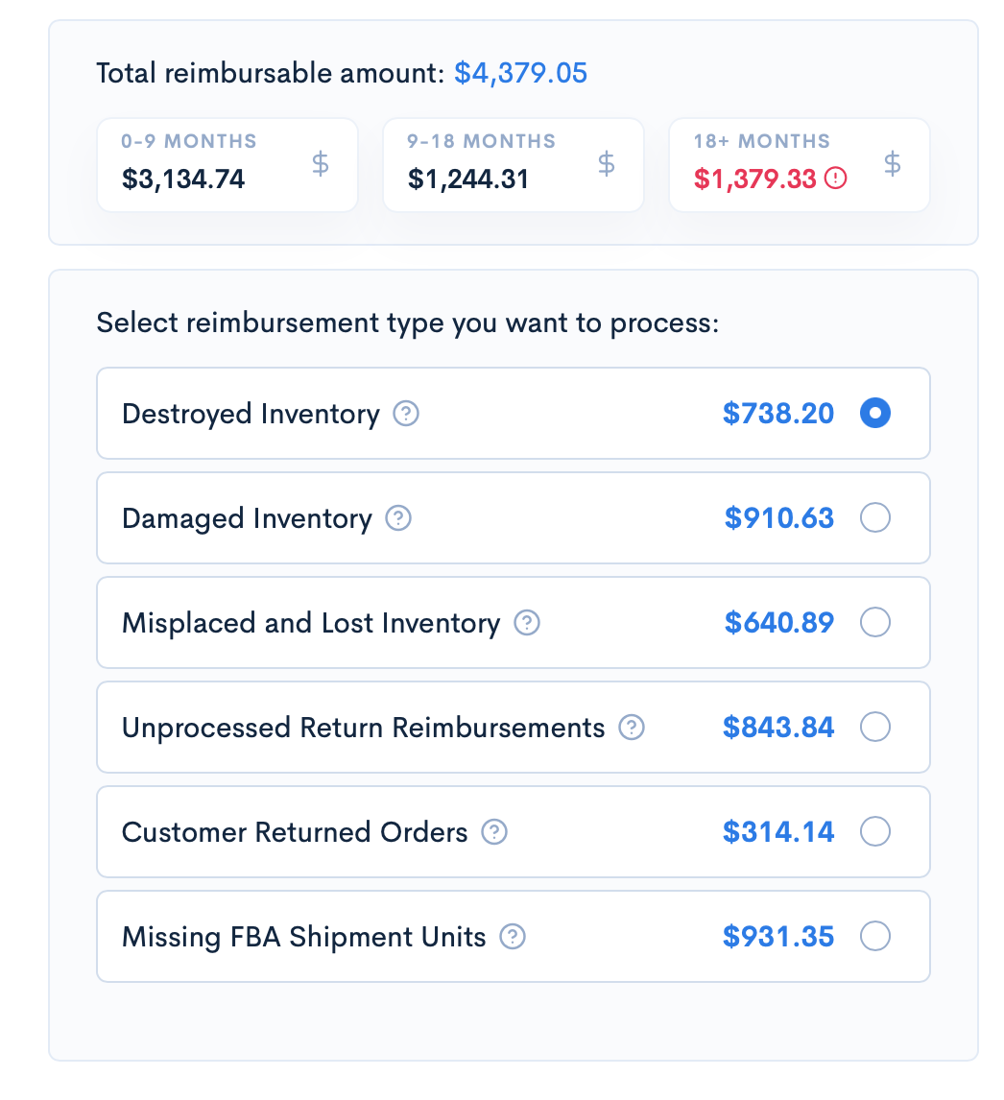The image size is (1004, 1100).
Task: Open the help icon beside Misplaced and Lost Inventory
Action: (x=526, y=622)
